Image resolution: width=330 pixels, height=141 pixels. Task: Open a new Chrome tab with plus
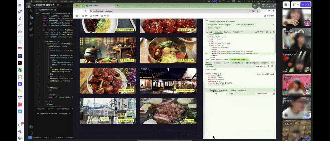[x=118, y=6]
